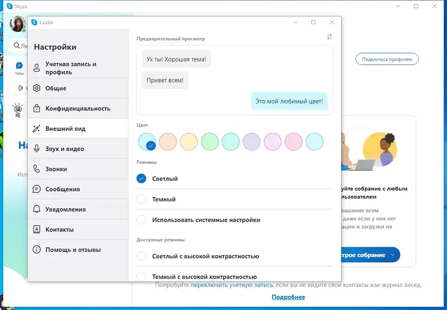Choose the orange-peach color swatch
447x310 pixels.
[x=168, y=142]
